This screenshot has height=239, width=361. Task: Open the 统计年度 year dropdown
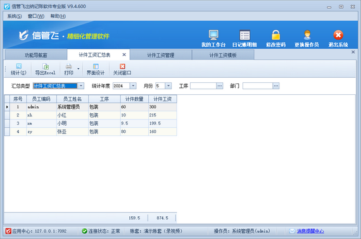pos(133,86)
